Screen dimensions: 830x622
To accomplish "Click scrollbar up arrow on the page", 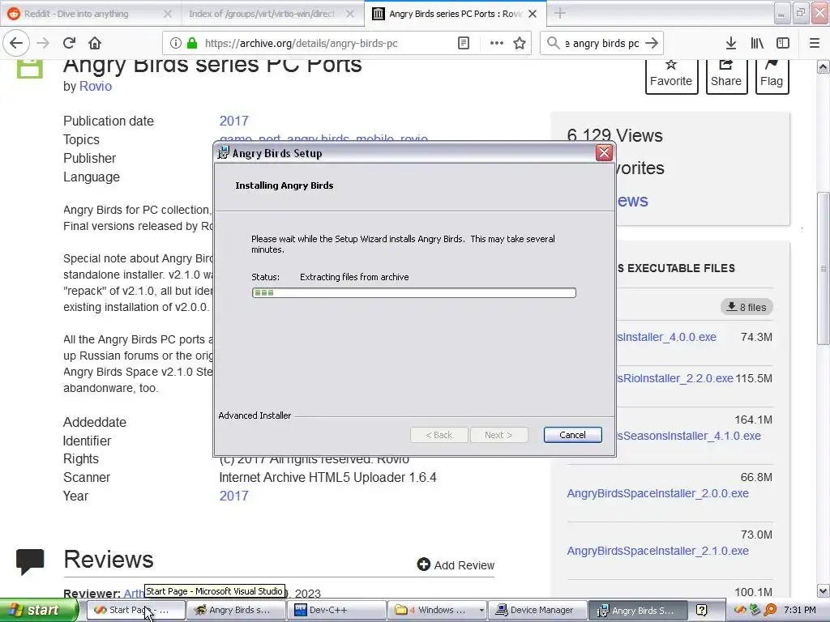I will click(x=824, y=67).
